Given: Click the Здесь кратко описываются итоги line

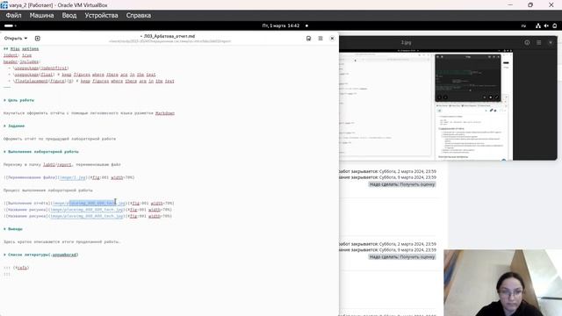Looking at the screenshot, I should [x=61, y=242].
